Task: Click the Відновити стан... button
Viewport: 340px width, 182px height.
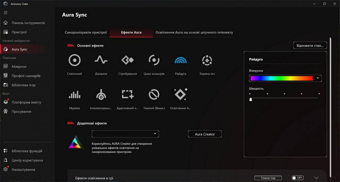Action: pos(310,45)
